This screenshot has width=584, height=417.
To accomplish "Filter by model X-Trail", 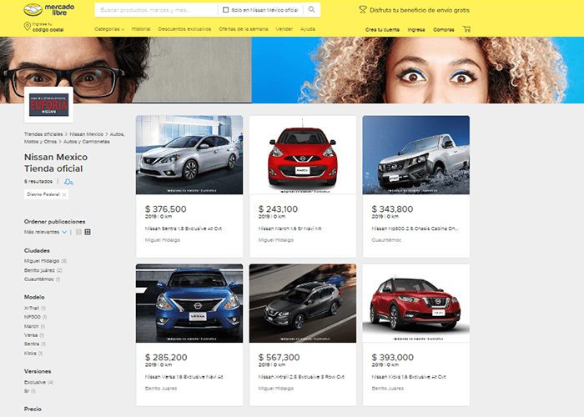I will point(35,309).
